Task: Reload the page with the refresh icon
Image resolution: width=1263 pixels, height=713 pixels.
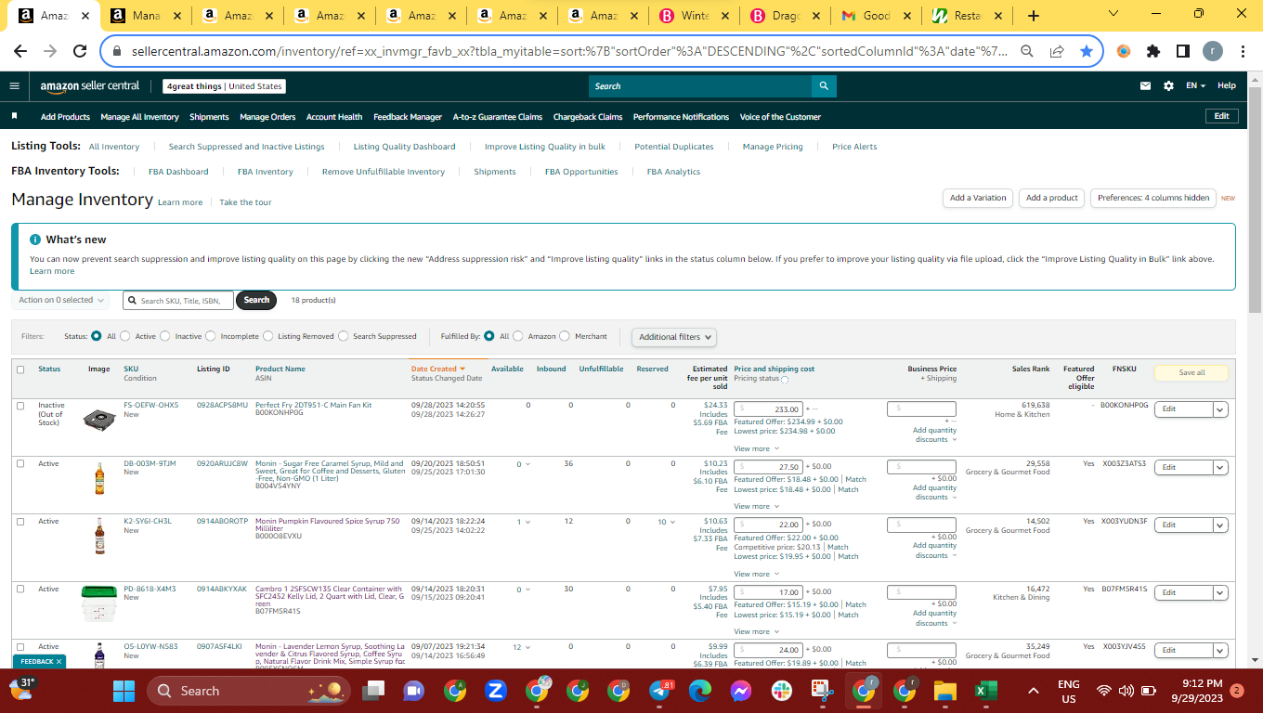Action: coord(80,52)
